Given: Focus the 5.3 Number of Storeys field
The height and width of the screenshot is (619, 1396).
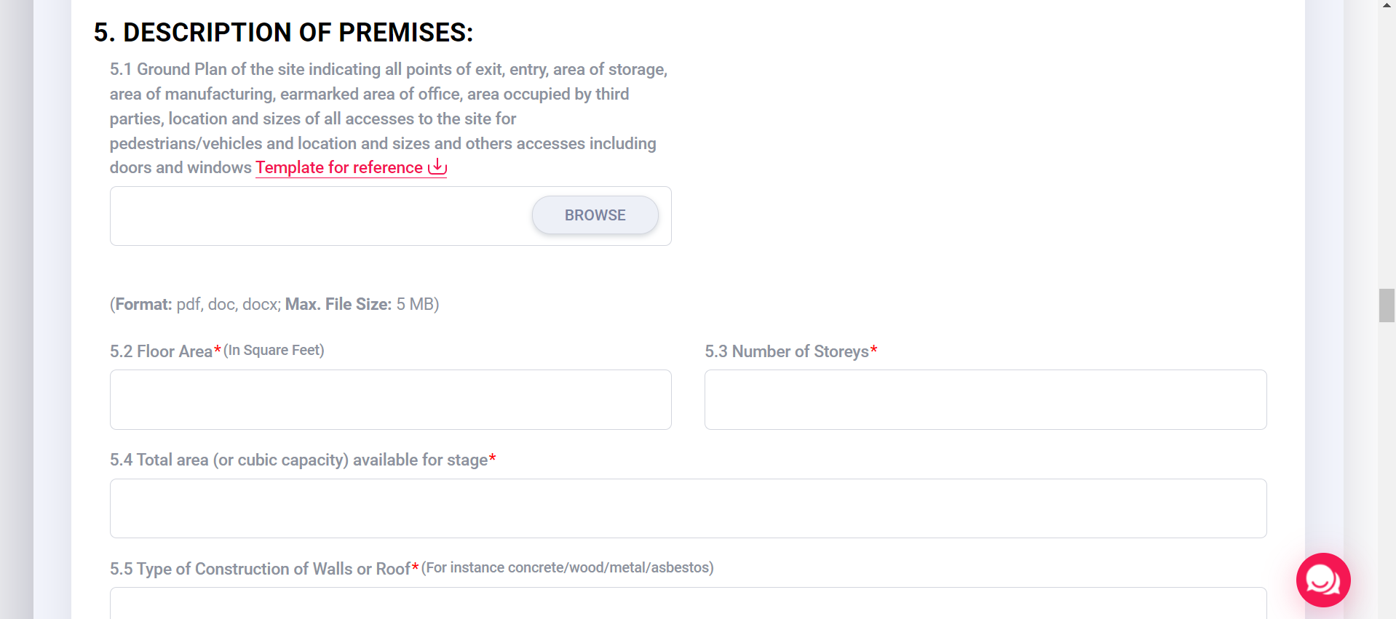Looking at the screenshot, I should pos(985,399).
